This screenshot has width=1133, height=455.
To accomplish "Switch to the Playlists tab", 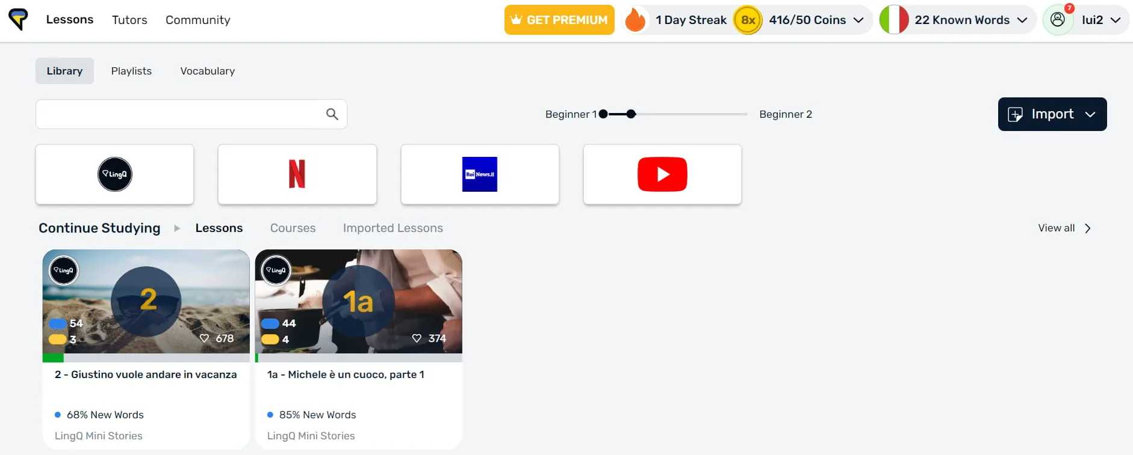I will 131,71.
